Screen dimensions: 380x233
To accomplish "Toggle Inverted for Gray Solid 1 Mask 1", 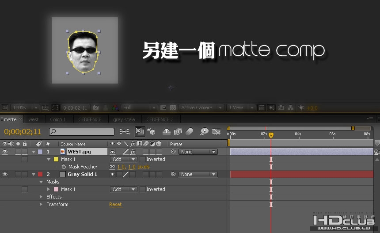I will [143, 189].
